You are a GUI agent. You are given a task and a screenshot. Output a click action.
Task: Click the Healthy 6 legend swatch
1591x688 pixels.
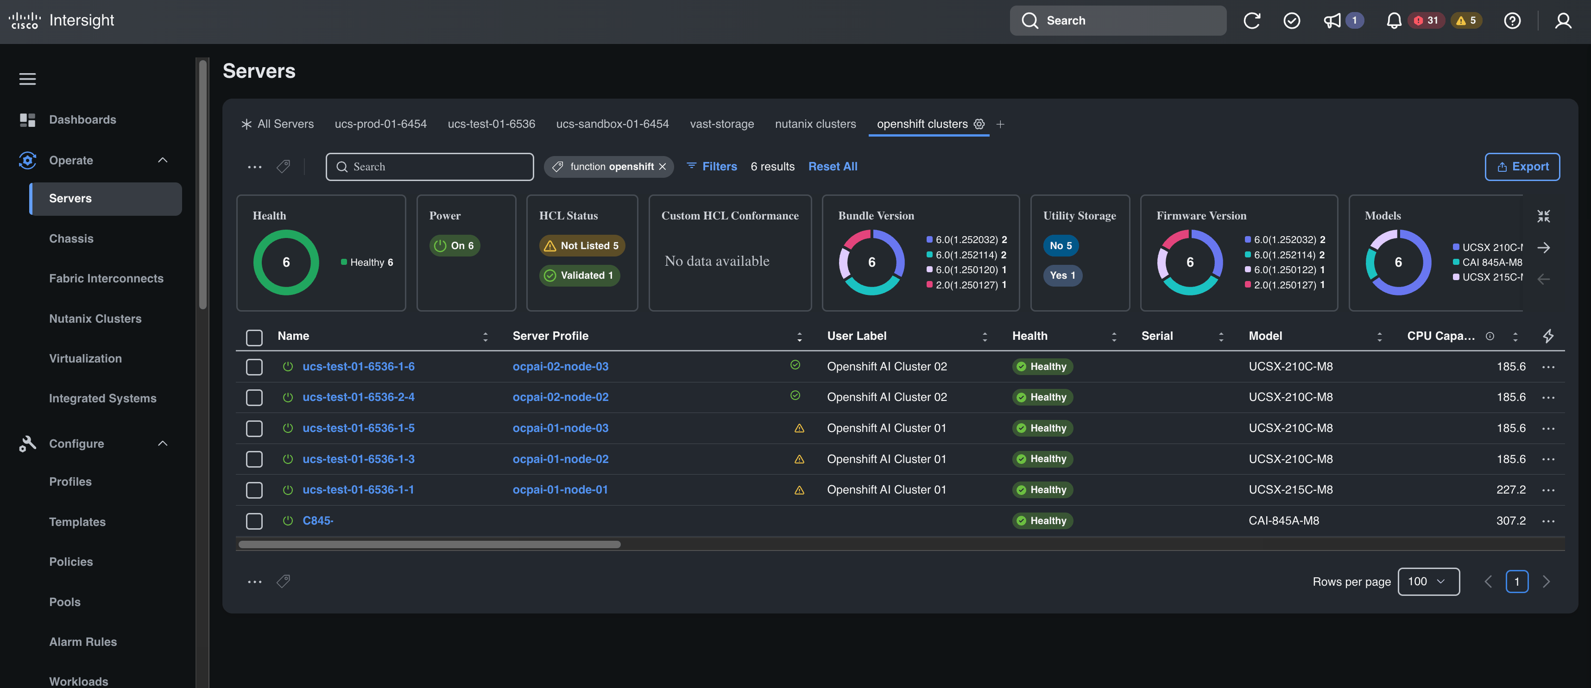coord(343,262)
